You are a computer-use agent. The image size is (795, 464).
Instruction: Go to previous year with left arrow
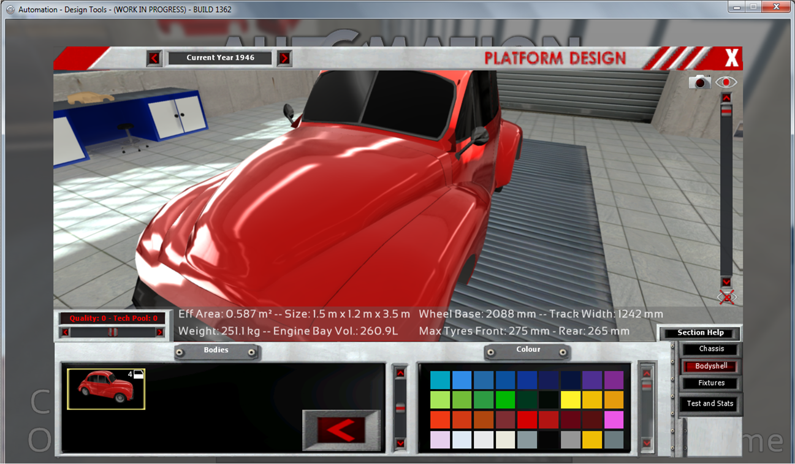154,58
